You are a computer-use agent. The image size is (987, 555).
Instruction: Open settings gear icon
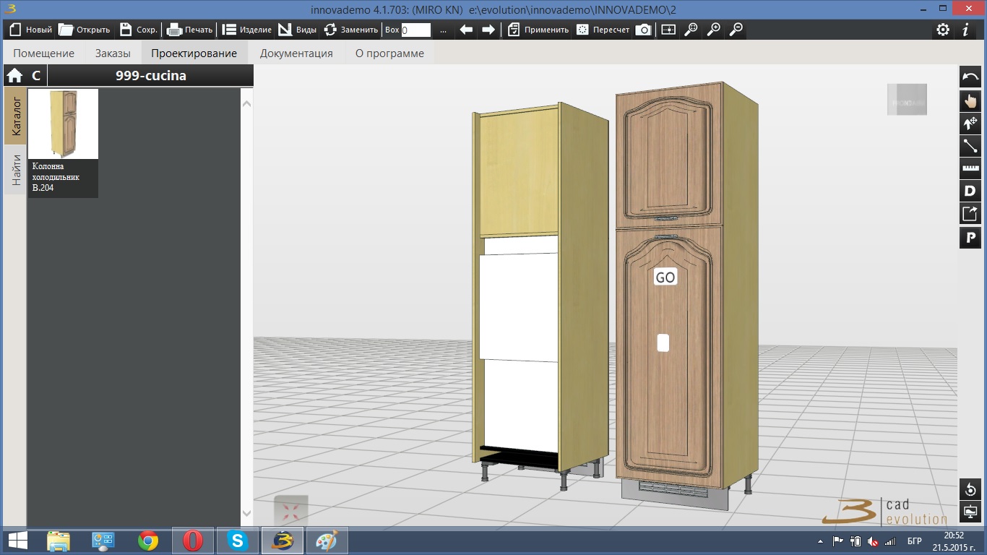coord(942,30)
